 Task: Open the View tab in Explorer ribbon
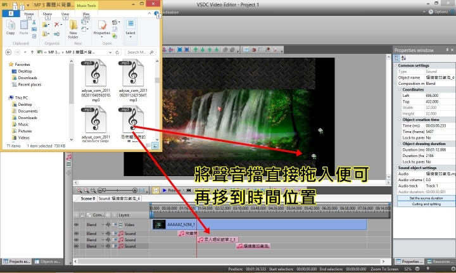[65, 14]
